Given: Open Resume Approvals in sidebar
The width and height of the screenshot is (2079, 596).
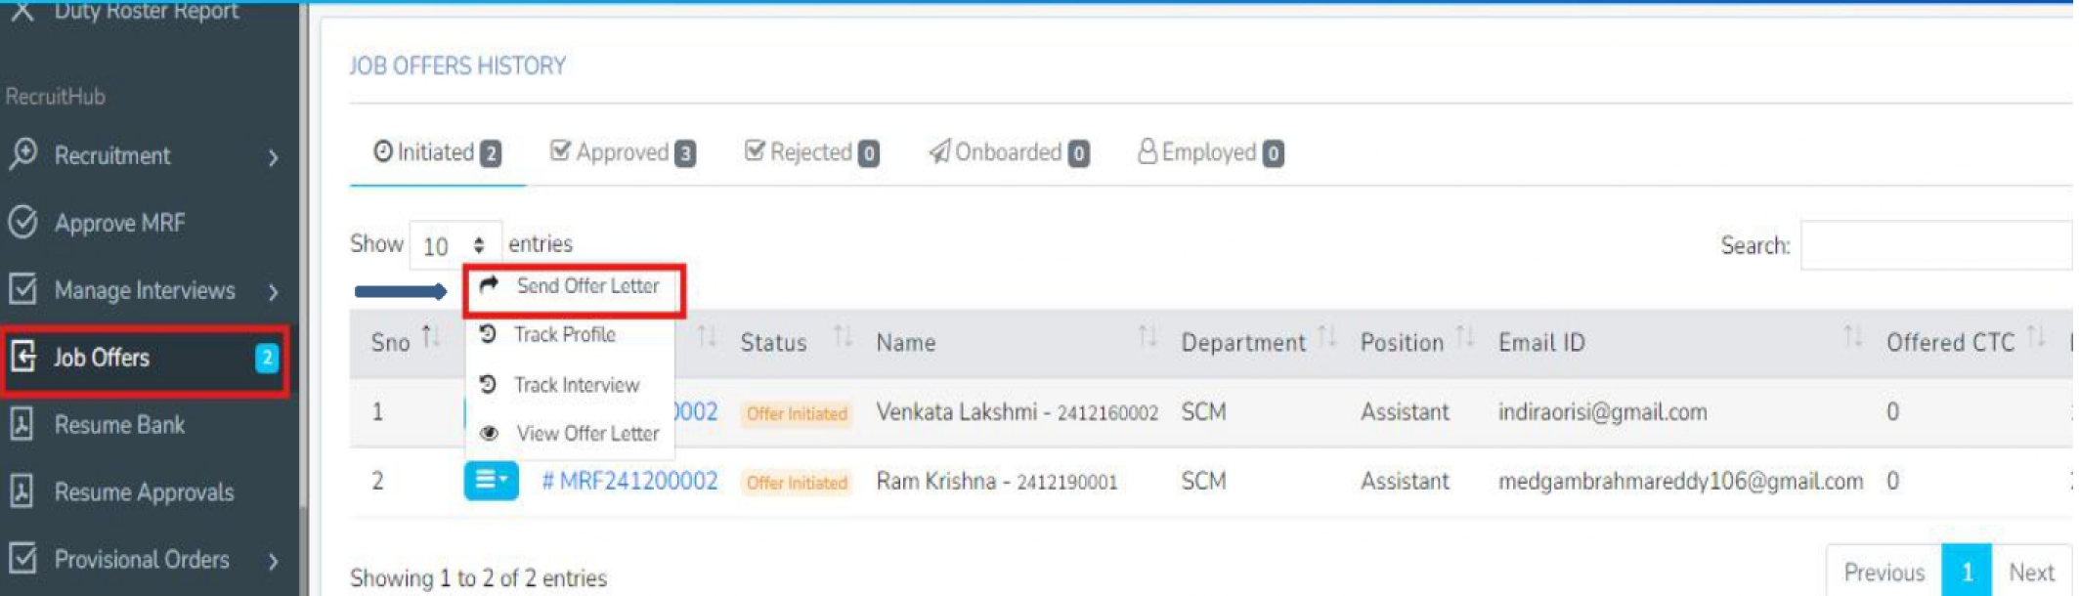Looking at the screenshot, I should (x=145, y=492).
